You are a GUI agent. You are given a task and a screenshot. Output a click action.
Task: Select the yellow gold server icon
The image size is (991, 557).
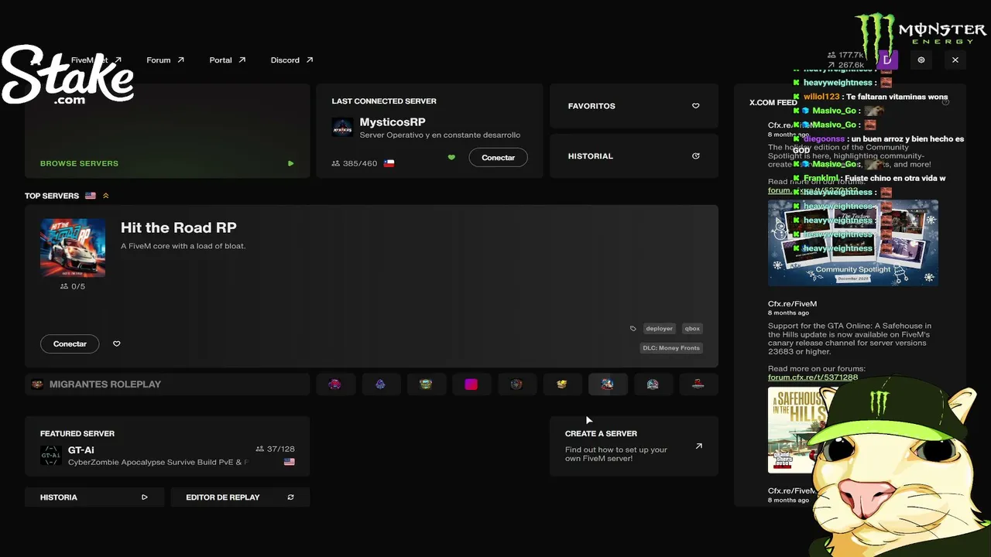click(x=562, y=384)
